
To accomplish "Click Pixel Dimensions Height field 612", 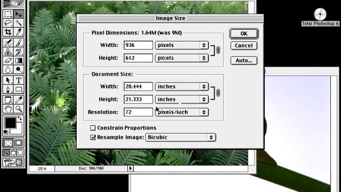I will (139, 58).
